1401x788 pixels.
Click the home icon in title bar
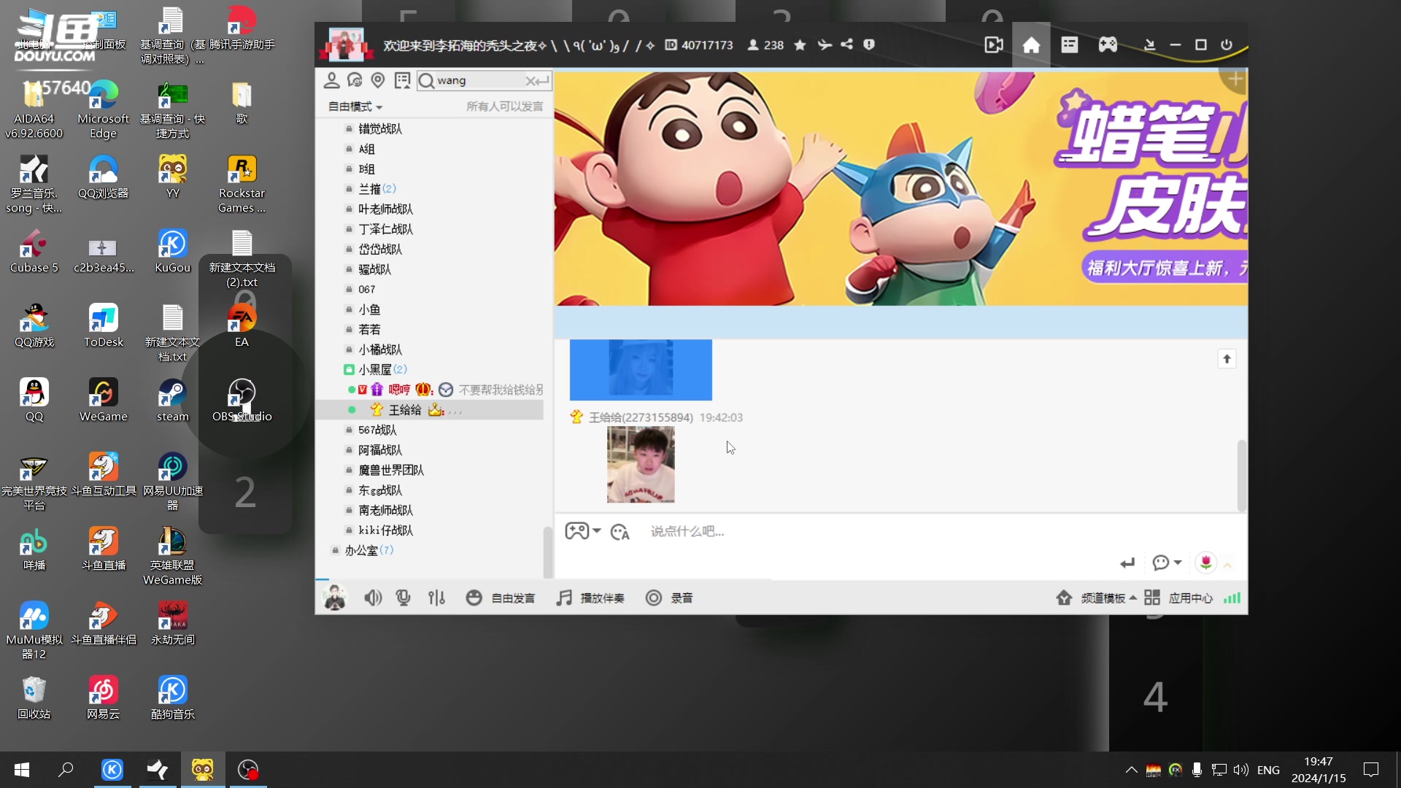click(x=1031, y=45)
